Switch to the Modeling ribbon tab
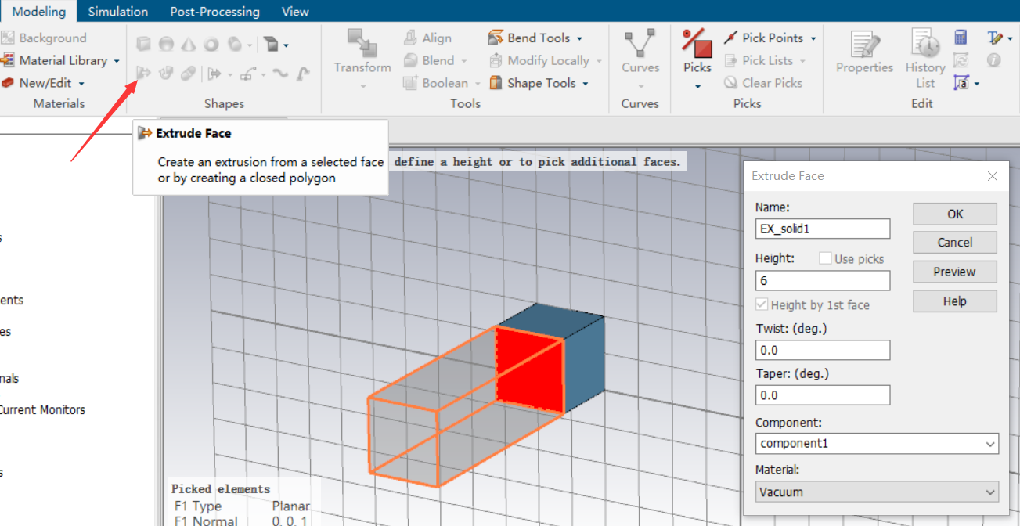 (39, 11)
